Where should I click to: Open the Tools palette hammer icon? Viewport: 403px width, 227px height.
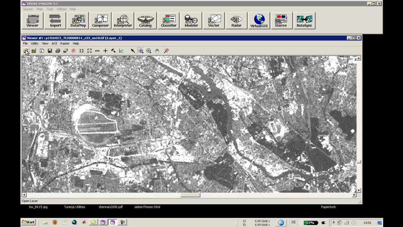pyautogui.click(x=113, y=51)
